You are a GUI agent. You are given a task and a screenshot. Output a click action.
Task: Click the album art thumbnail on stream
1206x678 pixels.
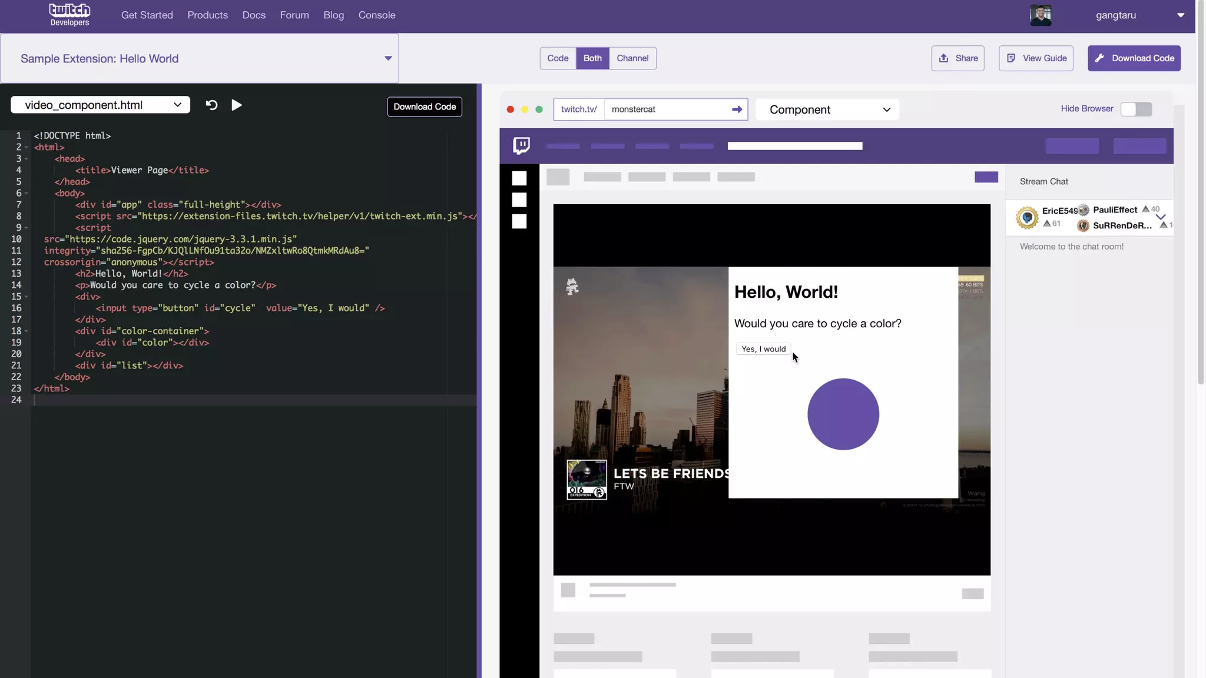pos(587,480)
